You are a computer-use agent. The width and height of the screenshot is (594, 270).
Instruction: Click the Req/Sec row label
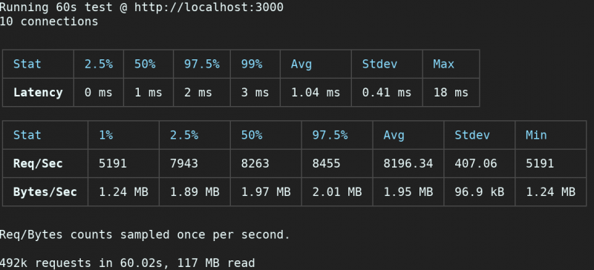38,163
